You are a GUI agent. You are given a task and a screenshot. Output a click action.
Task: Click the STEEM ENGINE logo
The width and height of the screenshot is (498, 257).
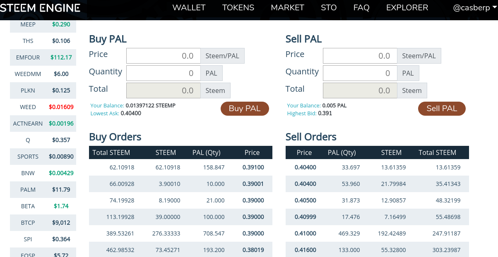coord(40,8)
